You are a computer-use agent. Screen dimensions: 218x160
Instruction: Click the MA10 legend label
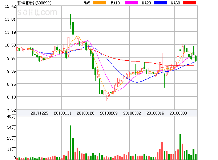115,3
